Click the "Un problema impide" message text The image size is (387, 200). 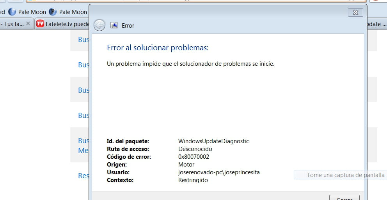[x=190, y=64]
